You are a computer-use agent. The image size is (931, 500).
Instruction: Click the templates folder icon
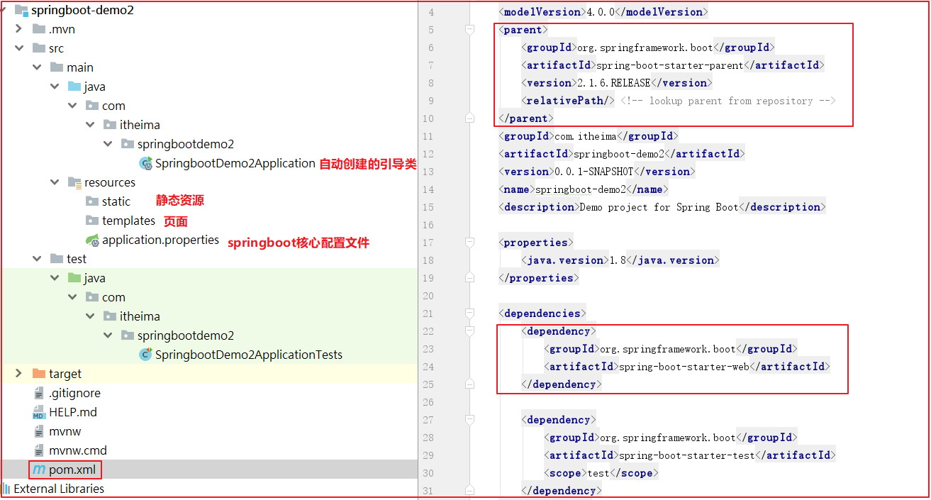pos(91,221)
